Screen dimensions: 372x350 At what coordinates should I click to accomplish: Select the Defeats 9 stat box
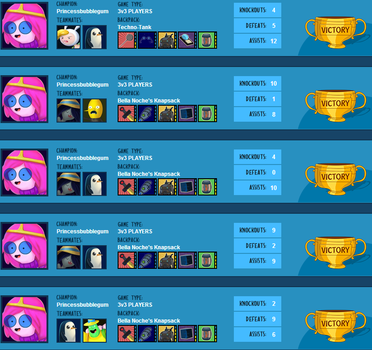pos(258,319)
